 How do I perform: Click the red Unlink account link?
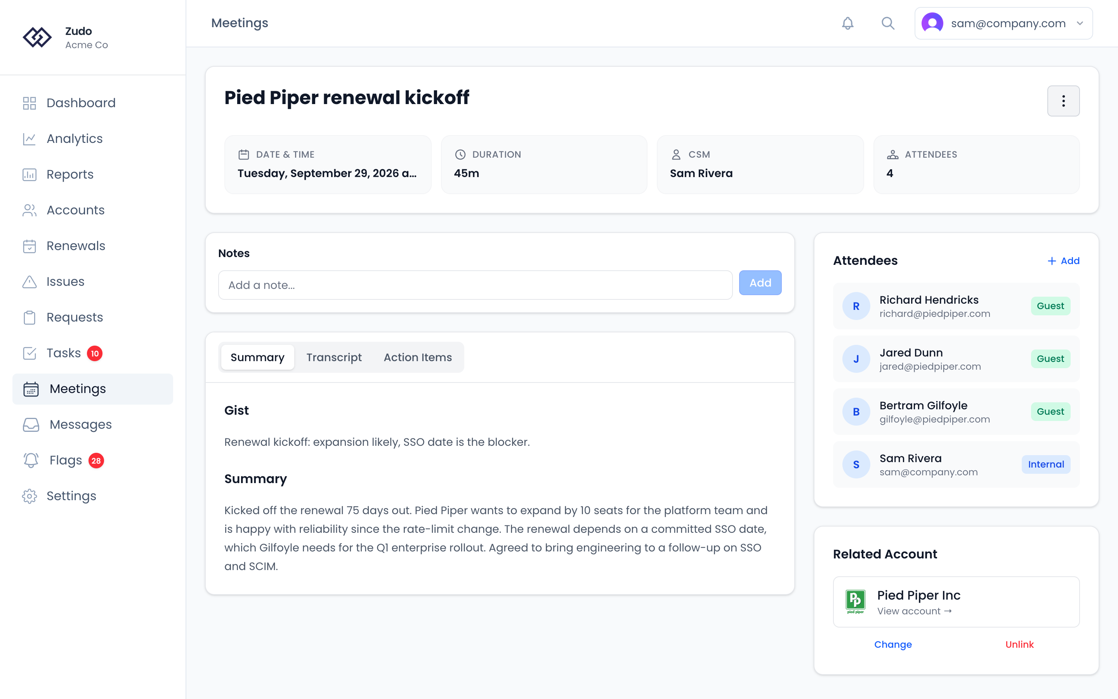tap(1019, 645)
